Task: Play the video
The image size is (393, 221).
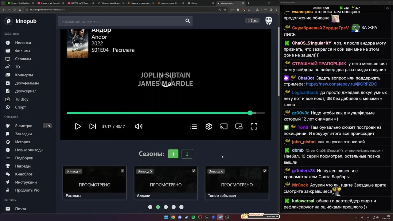Action: (x=78, y=126)
